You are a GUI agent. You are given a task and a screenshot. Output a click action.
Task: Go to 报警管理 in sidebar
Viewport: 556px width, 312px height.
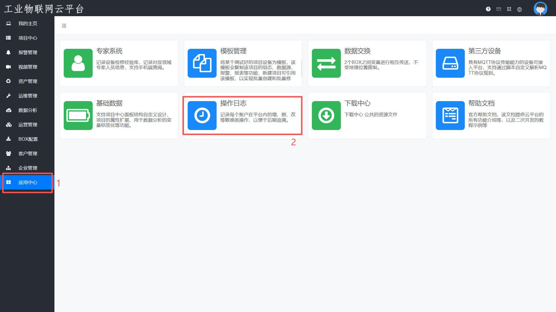coord(28,52)
